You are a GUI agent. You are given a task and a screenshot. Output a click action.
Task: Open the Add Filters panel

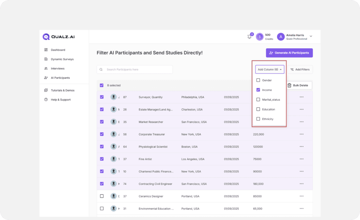point(300,69)
